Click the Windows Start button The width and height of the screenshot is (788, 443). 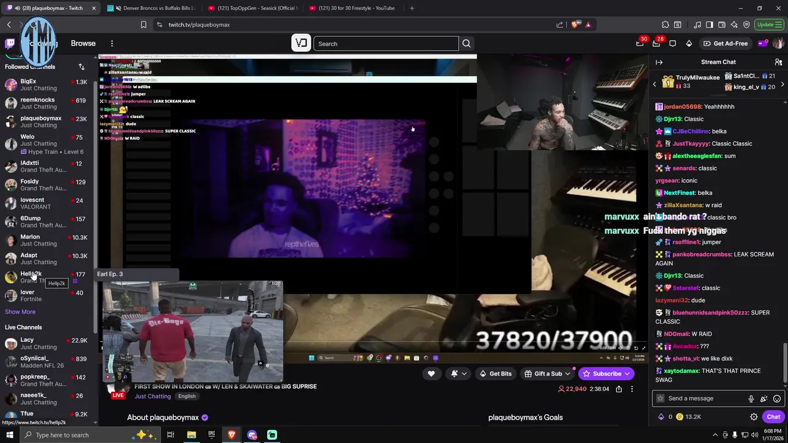[x=10, y=435]
